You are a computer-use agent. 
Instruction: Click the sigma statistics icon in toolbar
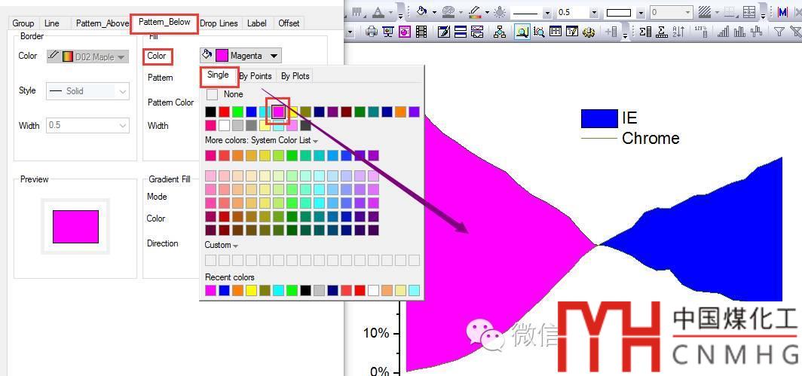point(645,32)
